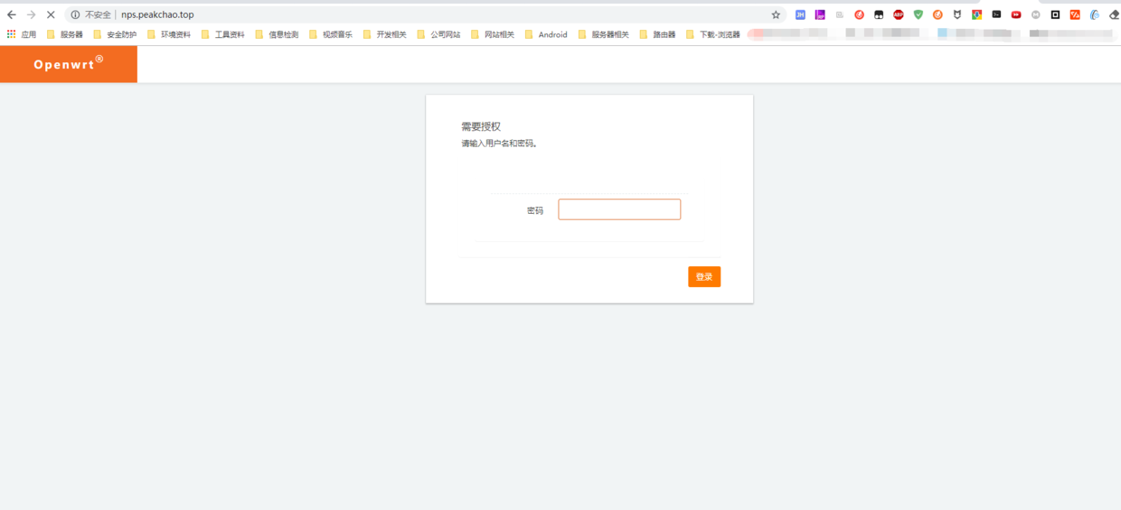
Task: Open the red ABP adblock extension
Action: pyautogui.click(x=899, y=14)
